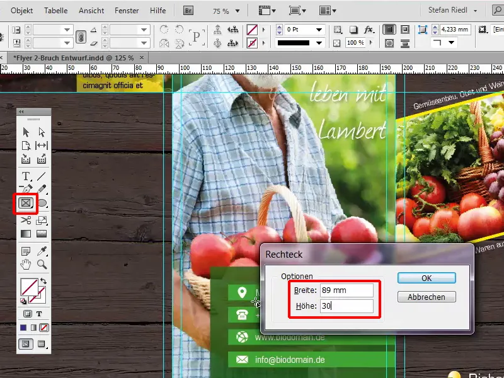Select the Zoom tool in toolbox
The image size is (504, 378).
tap(42, 264)
